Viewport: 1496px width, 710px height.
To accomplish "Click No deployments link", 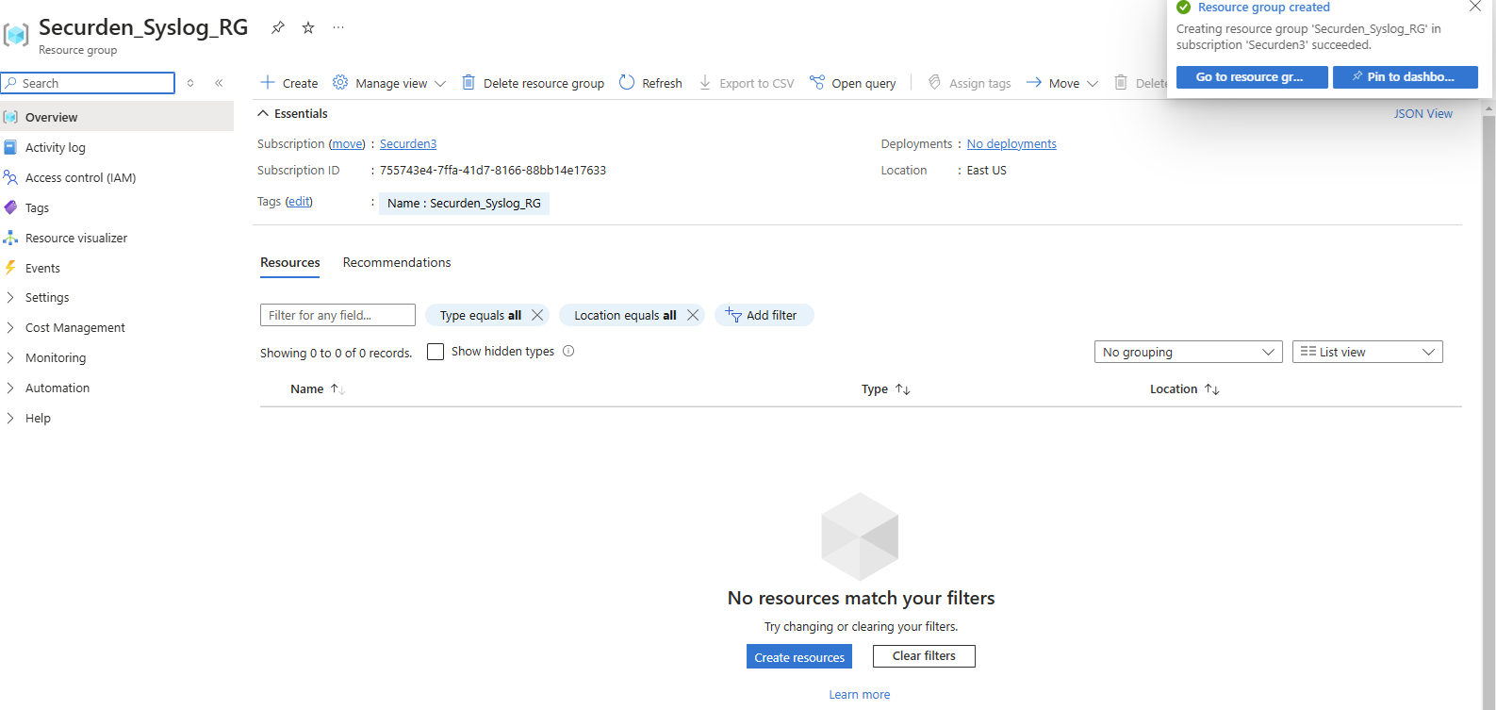I will coord(1011,143).
